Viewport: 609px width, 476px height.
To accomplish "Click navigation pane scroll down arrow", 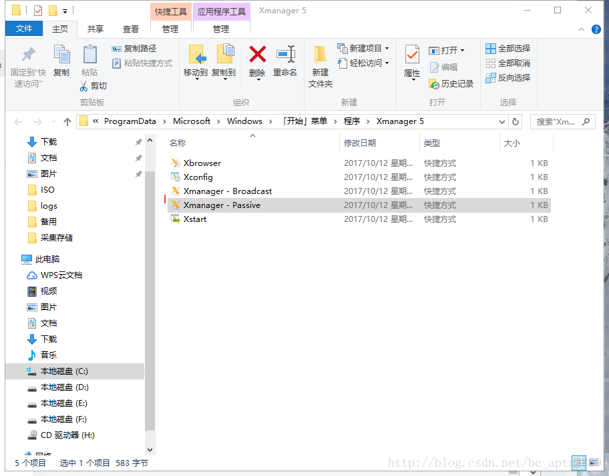I will pos(150,449).
